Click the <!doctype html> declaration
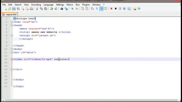Screen dimensions: 182x102 (x=25, y=18)
